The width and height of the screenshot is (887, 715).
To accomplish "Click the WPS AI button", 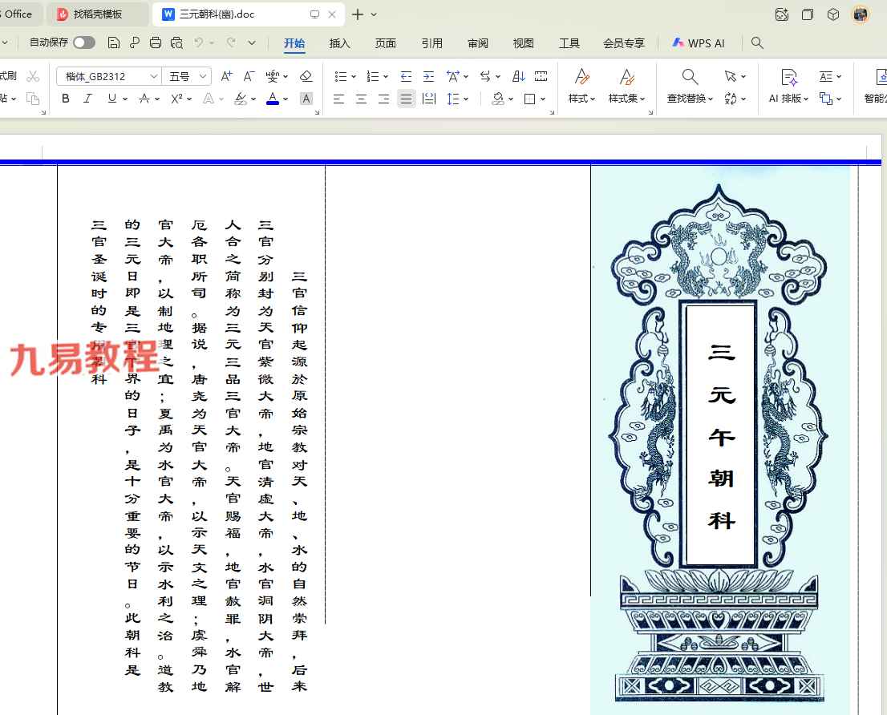I will click(x=699, y=43).
